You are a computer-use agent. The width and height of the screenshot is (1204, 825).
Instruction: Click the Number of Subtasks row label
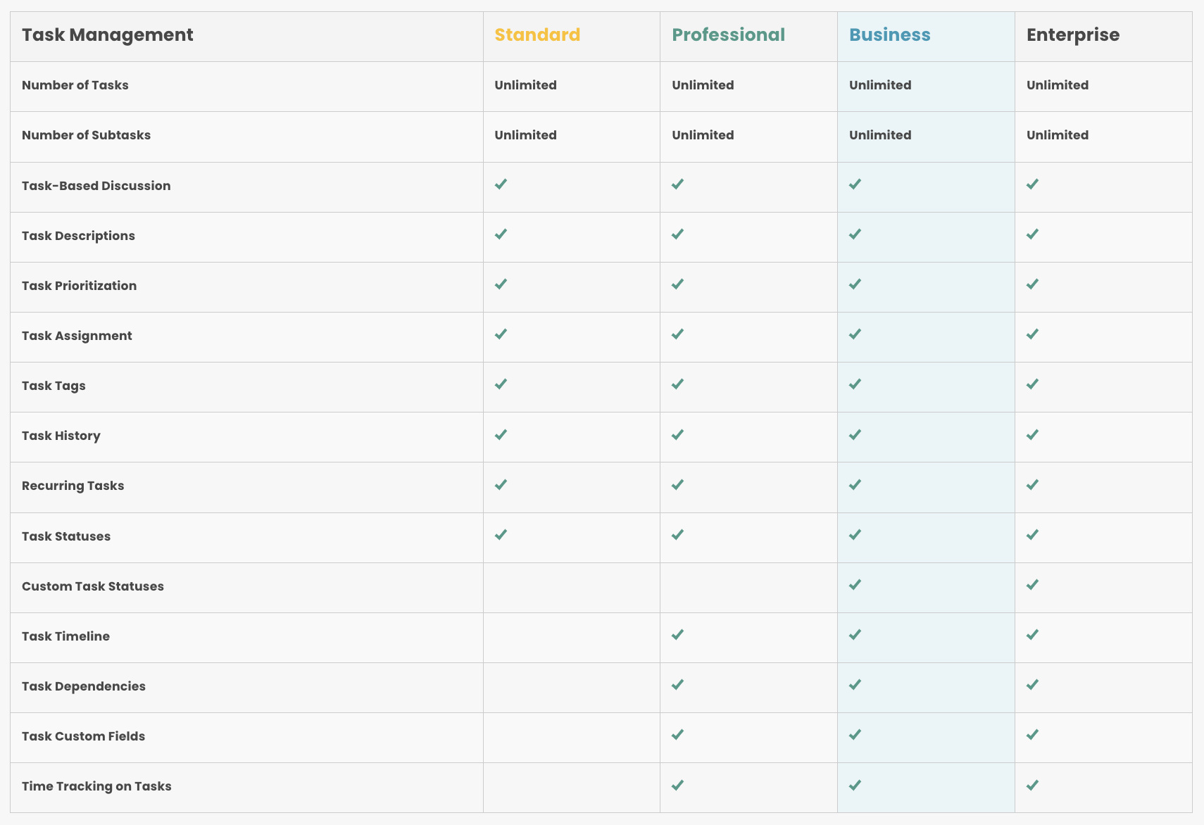coord(86,135)
